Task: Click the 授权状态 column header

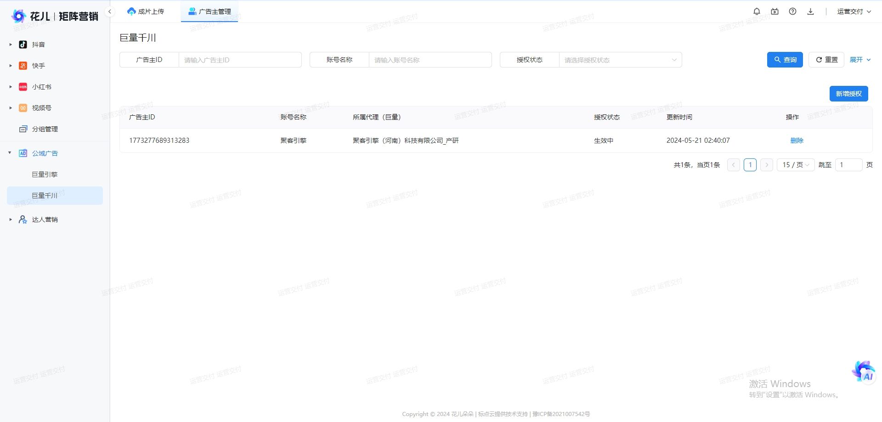Action: point(607,117)
